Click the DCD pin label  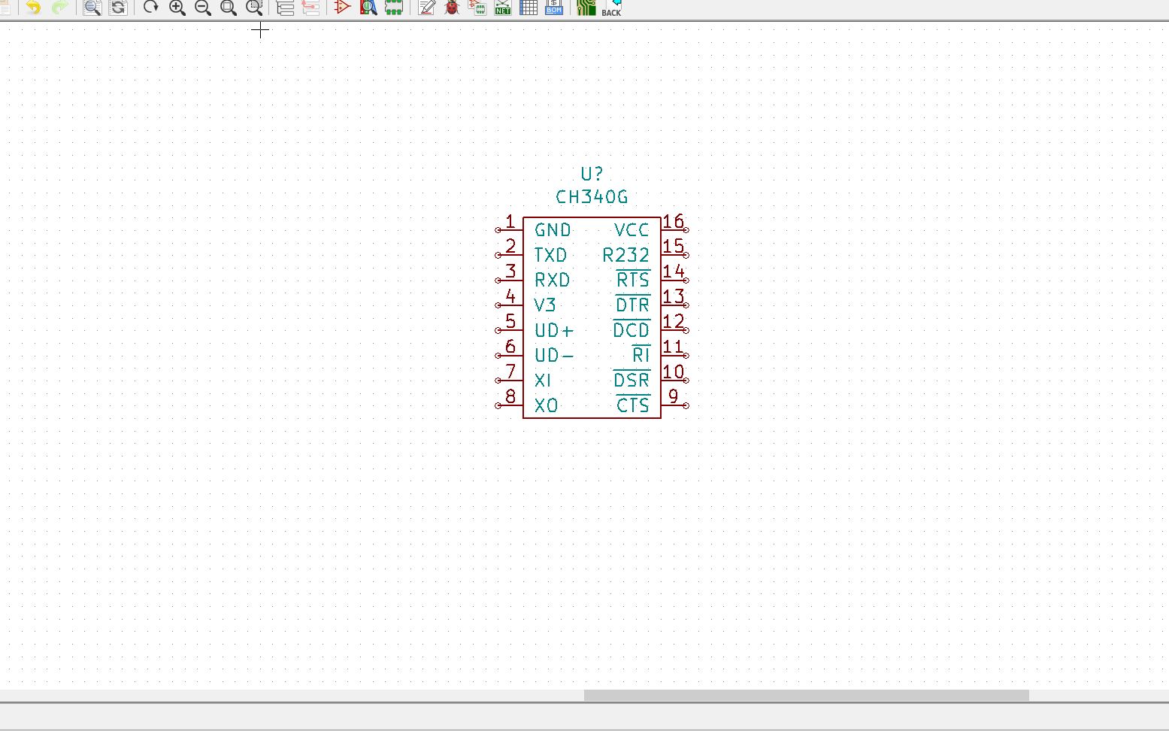631,330
